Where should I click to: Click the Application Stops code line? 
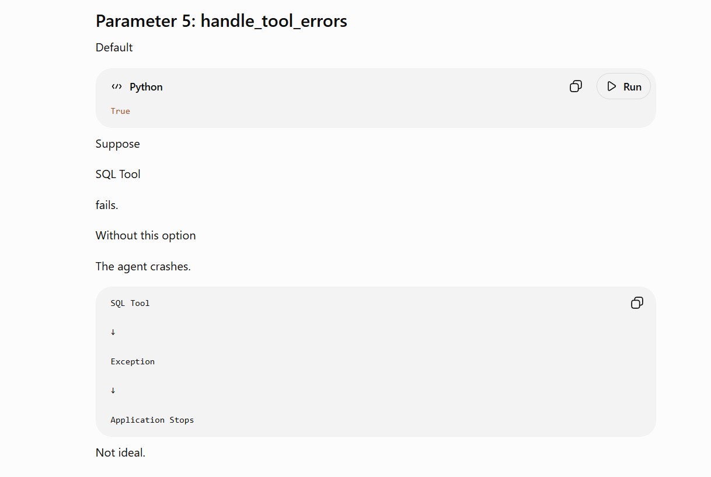point(152,420)
